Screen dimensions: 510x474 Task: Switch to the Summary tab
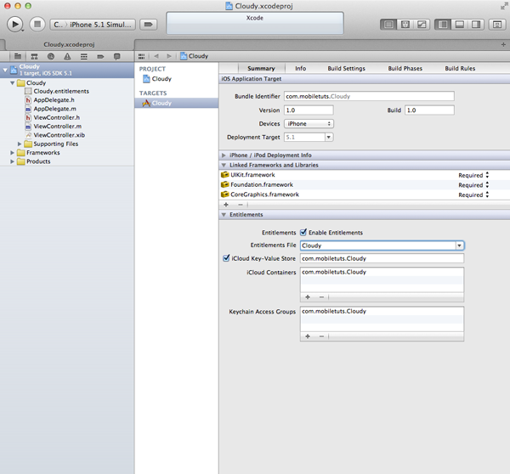[261, 68]
